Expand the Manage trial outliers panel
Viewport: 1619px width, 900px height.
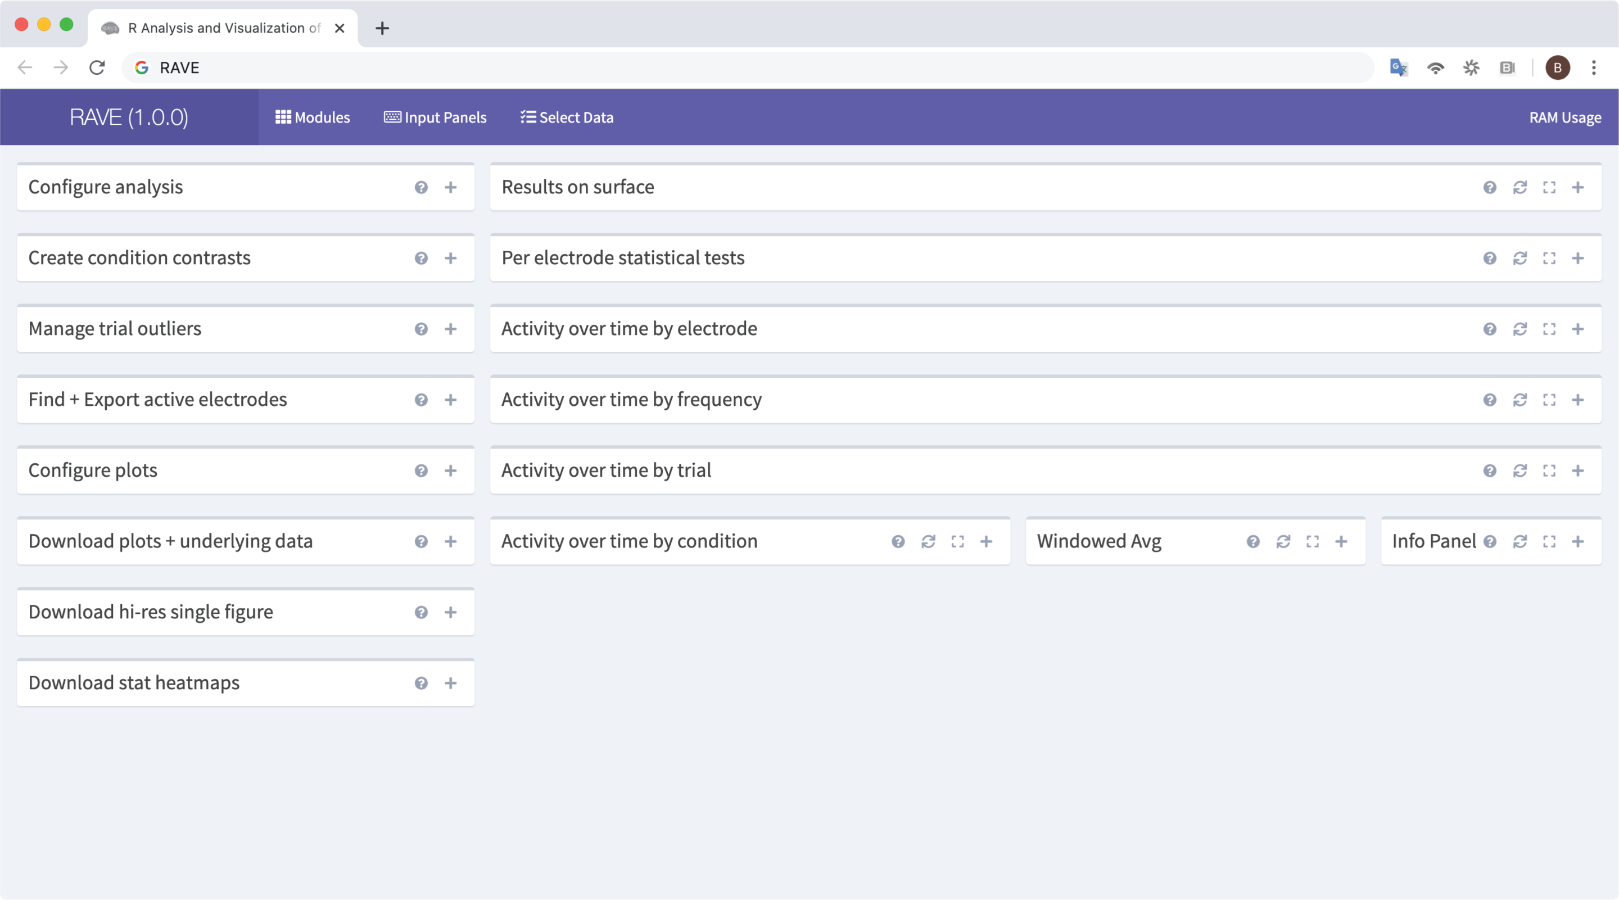click(x=451, y=329)
